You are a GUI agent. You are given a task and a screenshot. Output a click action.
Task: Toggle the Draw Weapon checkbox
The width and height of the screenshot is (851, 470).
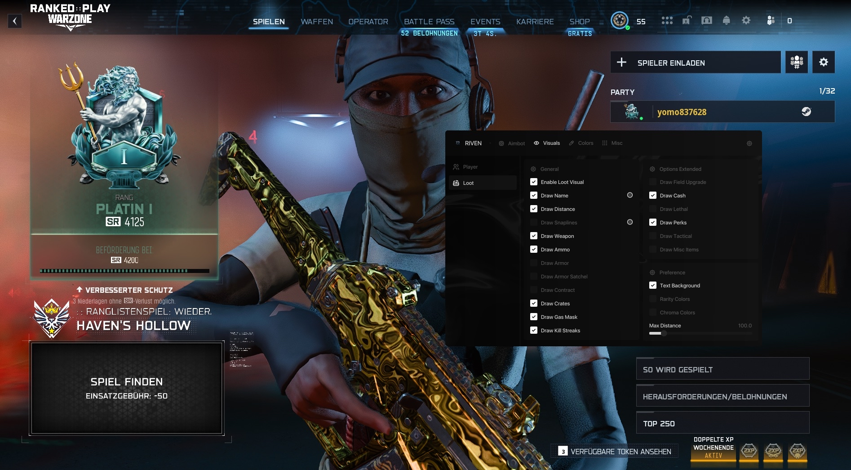[x=534, y=236]
